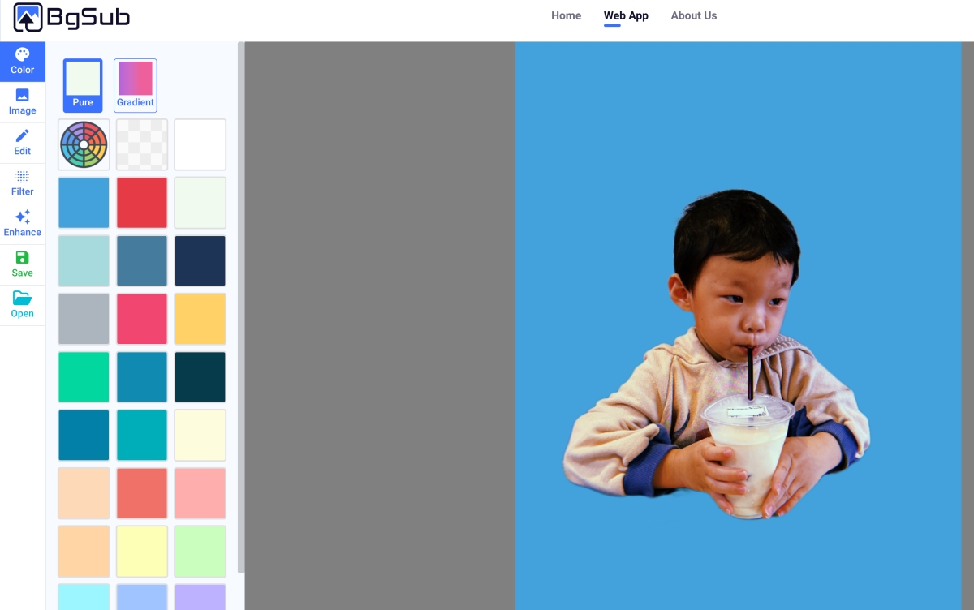Screen dimensions: 974x610
Task: Click the color panel vertical scrollbar
Action: 240,308
